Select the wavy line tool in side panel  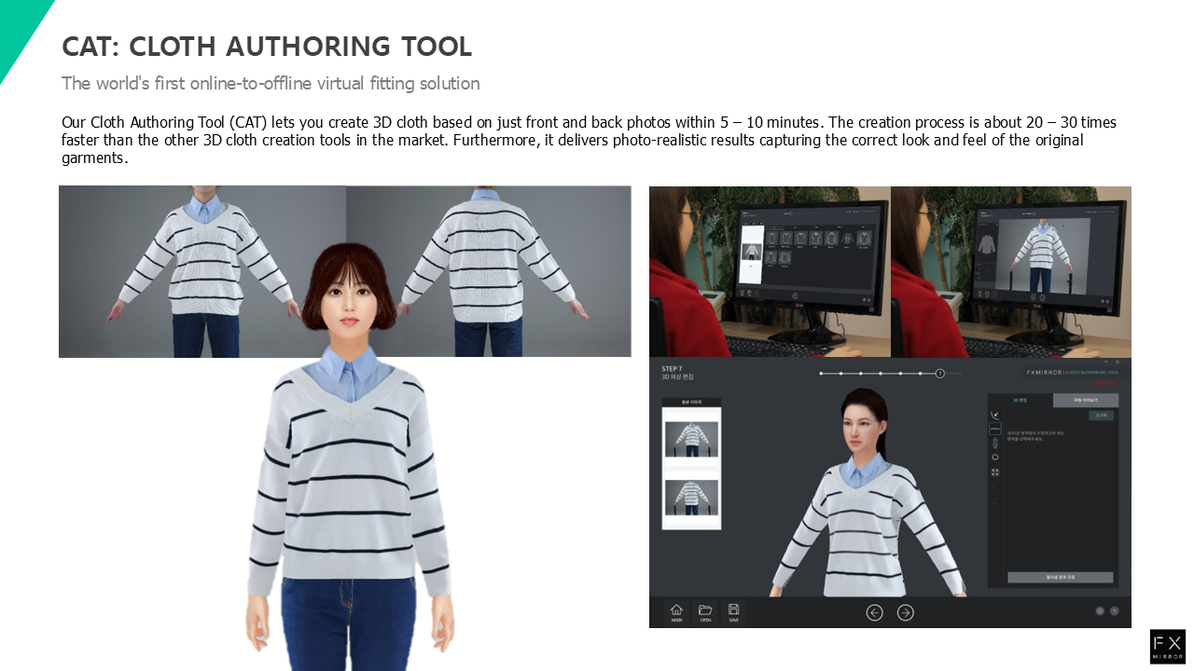995,429
